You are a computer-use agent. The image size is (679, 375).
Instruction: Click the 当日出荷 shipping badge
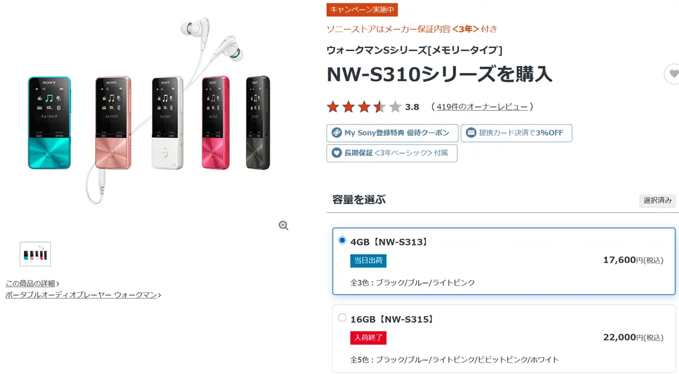click(x=368, y=261)
